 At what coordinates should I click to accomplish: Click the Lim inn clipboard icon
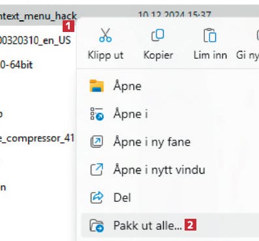(210, 35)
